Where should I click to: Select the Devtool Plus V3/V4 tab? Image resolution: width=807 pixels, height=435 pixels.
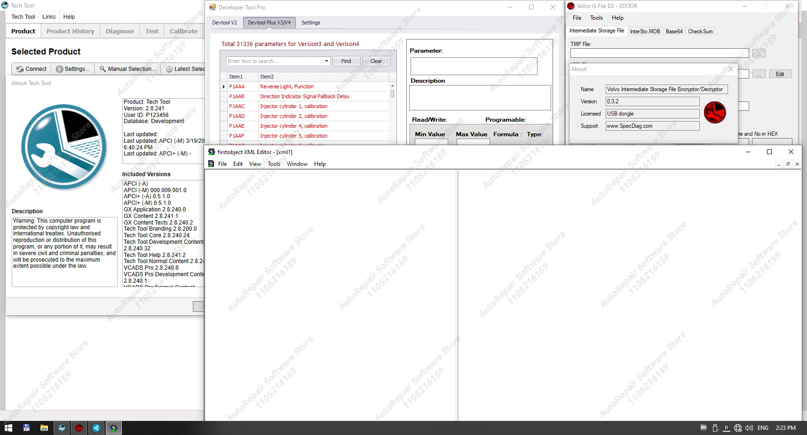click(269, 23)
